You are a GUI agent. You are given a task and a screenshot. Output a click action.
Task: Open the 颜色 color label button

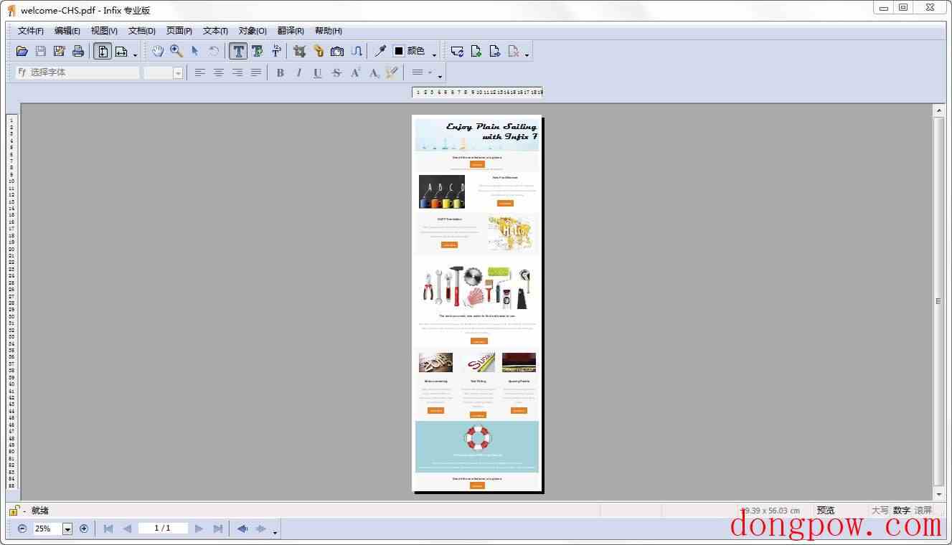pyautogui.click(x=416, y=51)
